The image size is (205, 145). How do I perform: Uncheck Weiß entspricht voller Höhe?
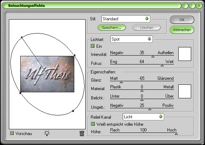click(x=93, y=124)
